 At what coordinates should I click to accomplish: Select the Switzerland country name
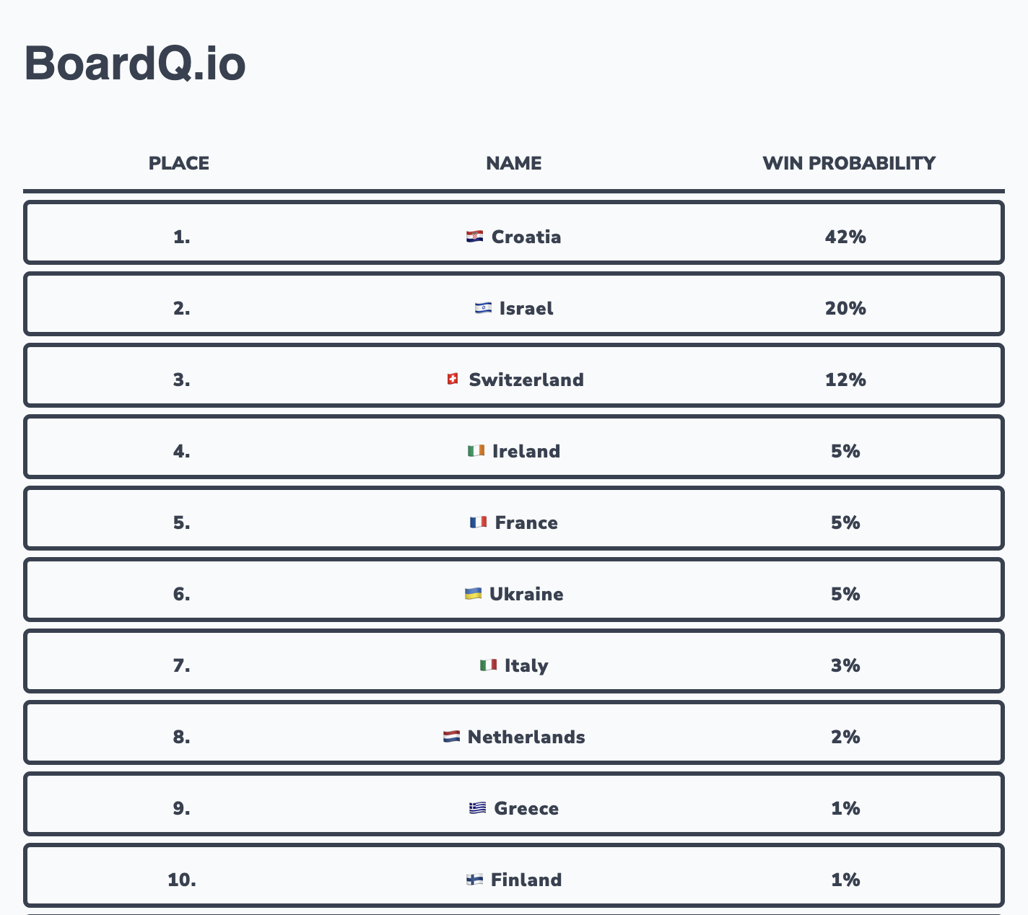coord(526,380)
